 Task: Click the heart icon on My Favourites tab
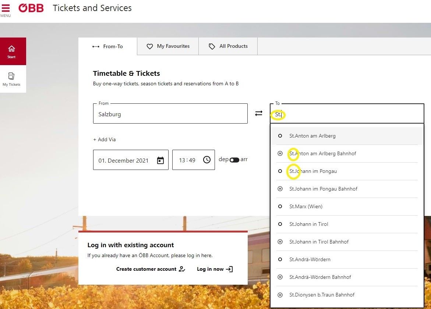click(x=150, y=46)
